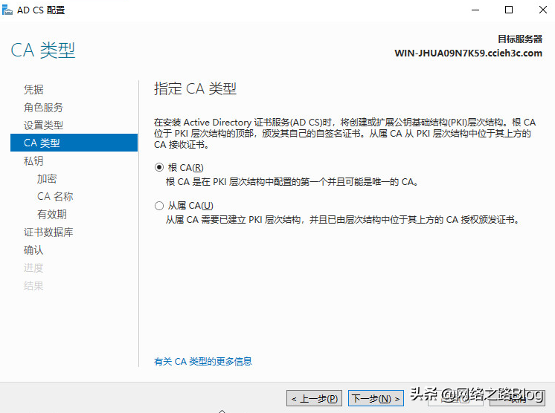This screenshot has width=555, height=413.
Task: Open the 凭据 step in sidebar
Action: [x=33, y=89]
